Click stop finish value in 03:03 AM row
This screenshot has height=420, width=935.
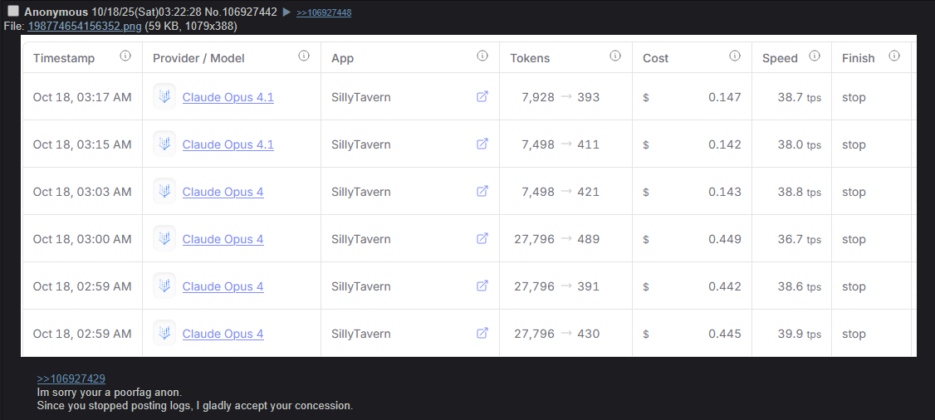coord(854,192)
